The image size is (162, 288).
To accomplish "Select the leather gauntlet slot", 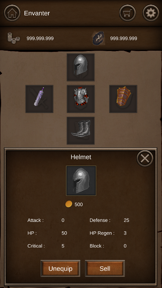I will 123,99.
